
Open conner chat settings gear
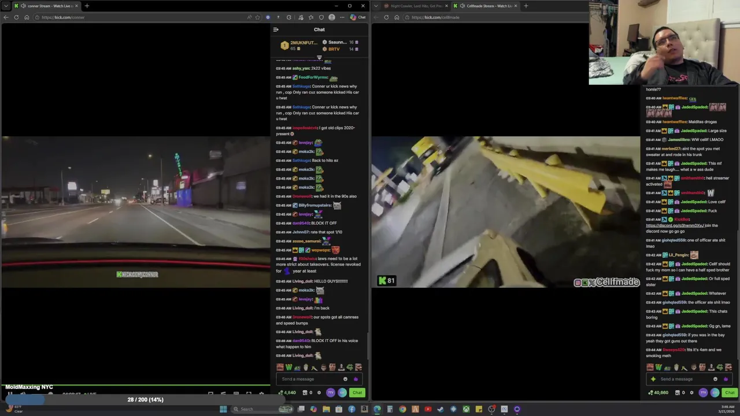click(x=319, y=393)
